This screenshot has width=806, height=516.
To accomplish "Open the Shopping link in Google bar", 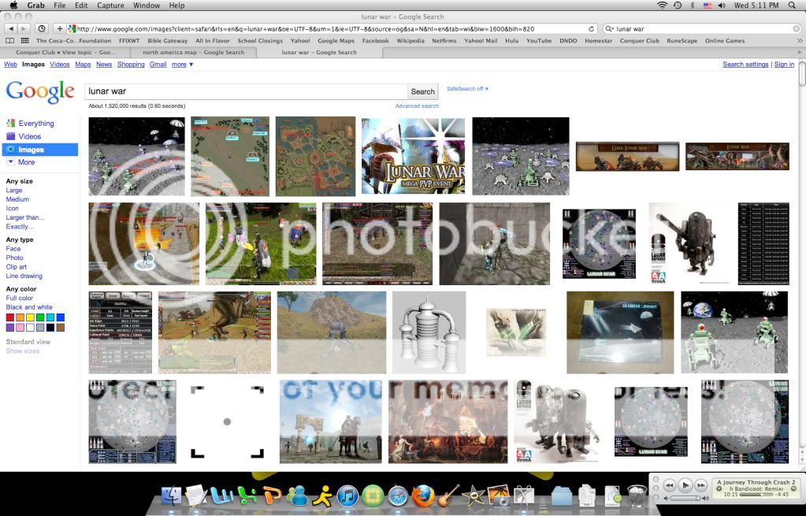I will [x=131, y=65].
